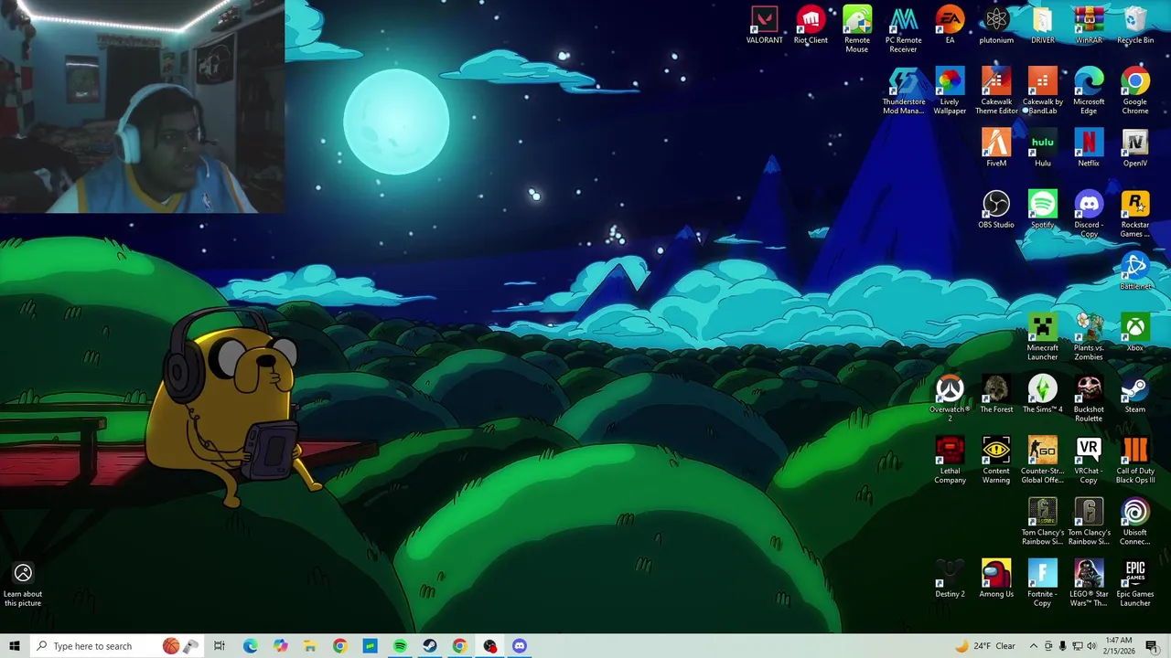1171x658 pixels.
Task: Open the DRIVER folder on the desktop
Action: (x=1043, y=26)
